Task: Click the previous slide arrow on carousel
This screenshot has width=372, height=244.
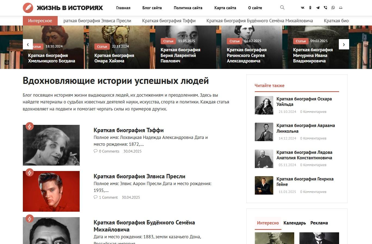Action: click(28, 44)
